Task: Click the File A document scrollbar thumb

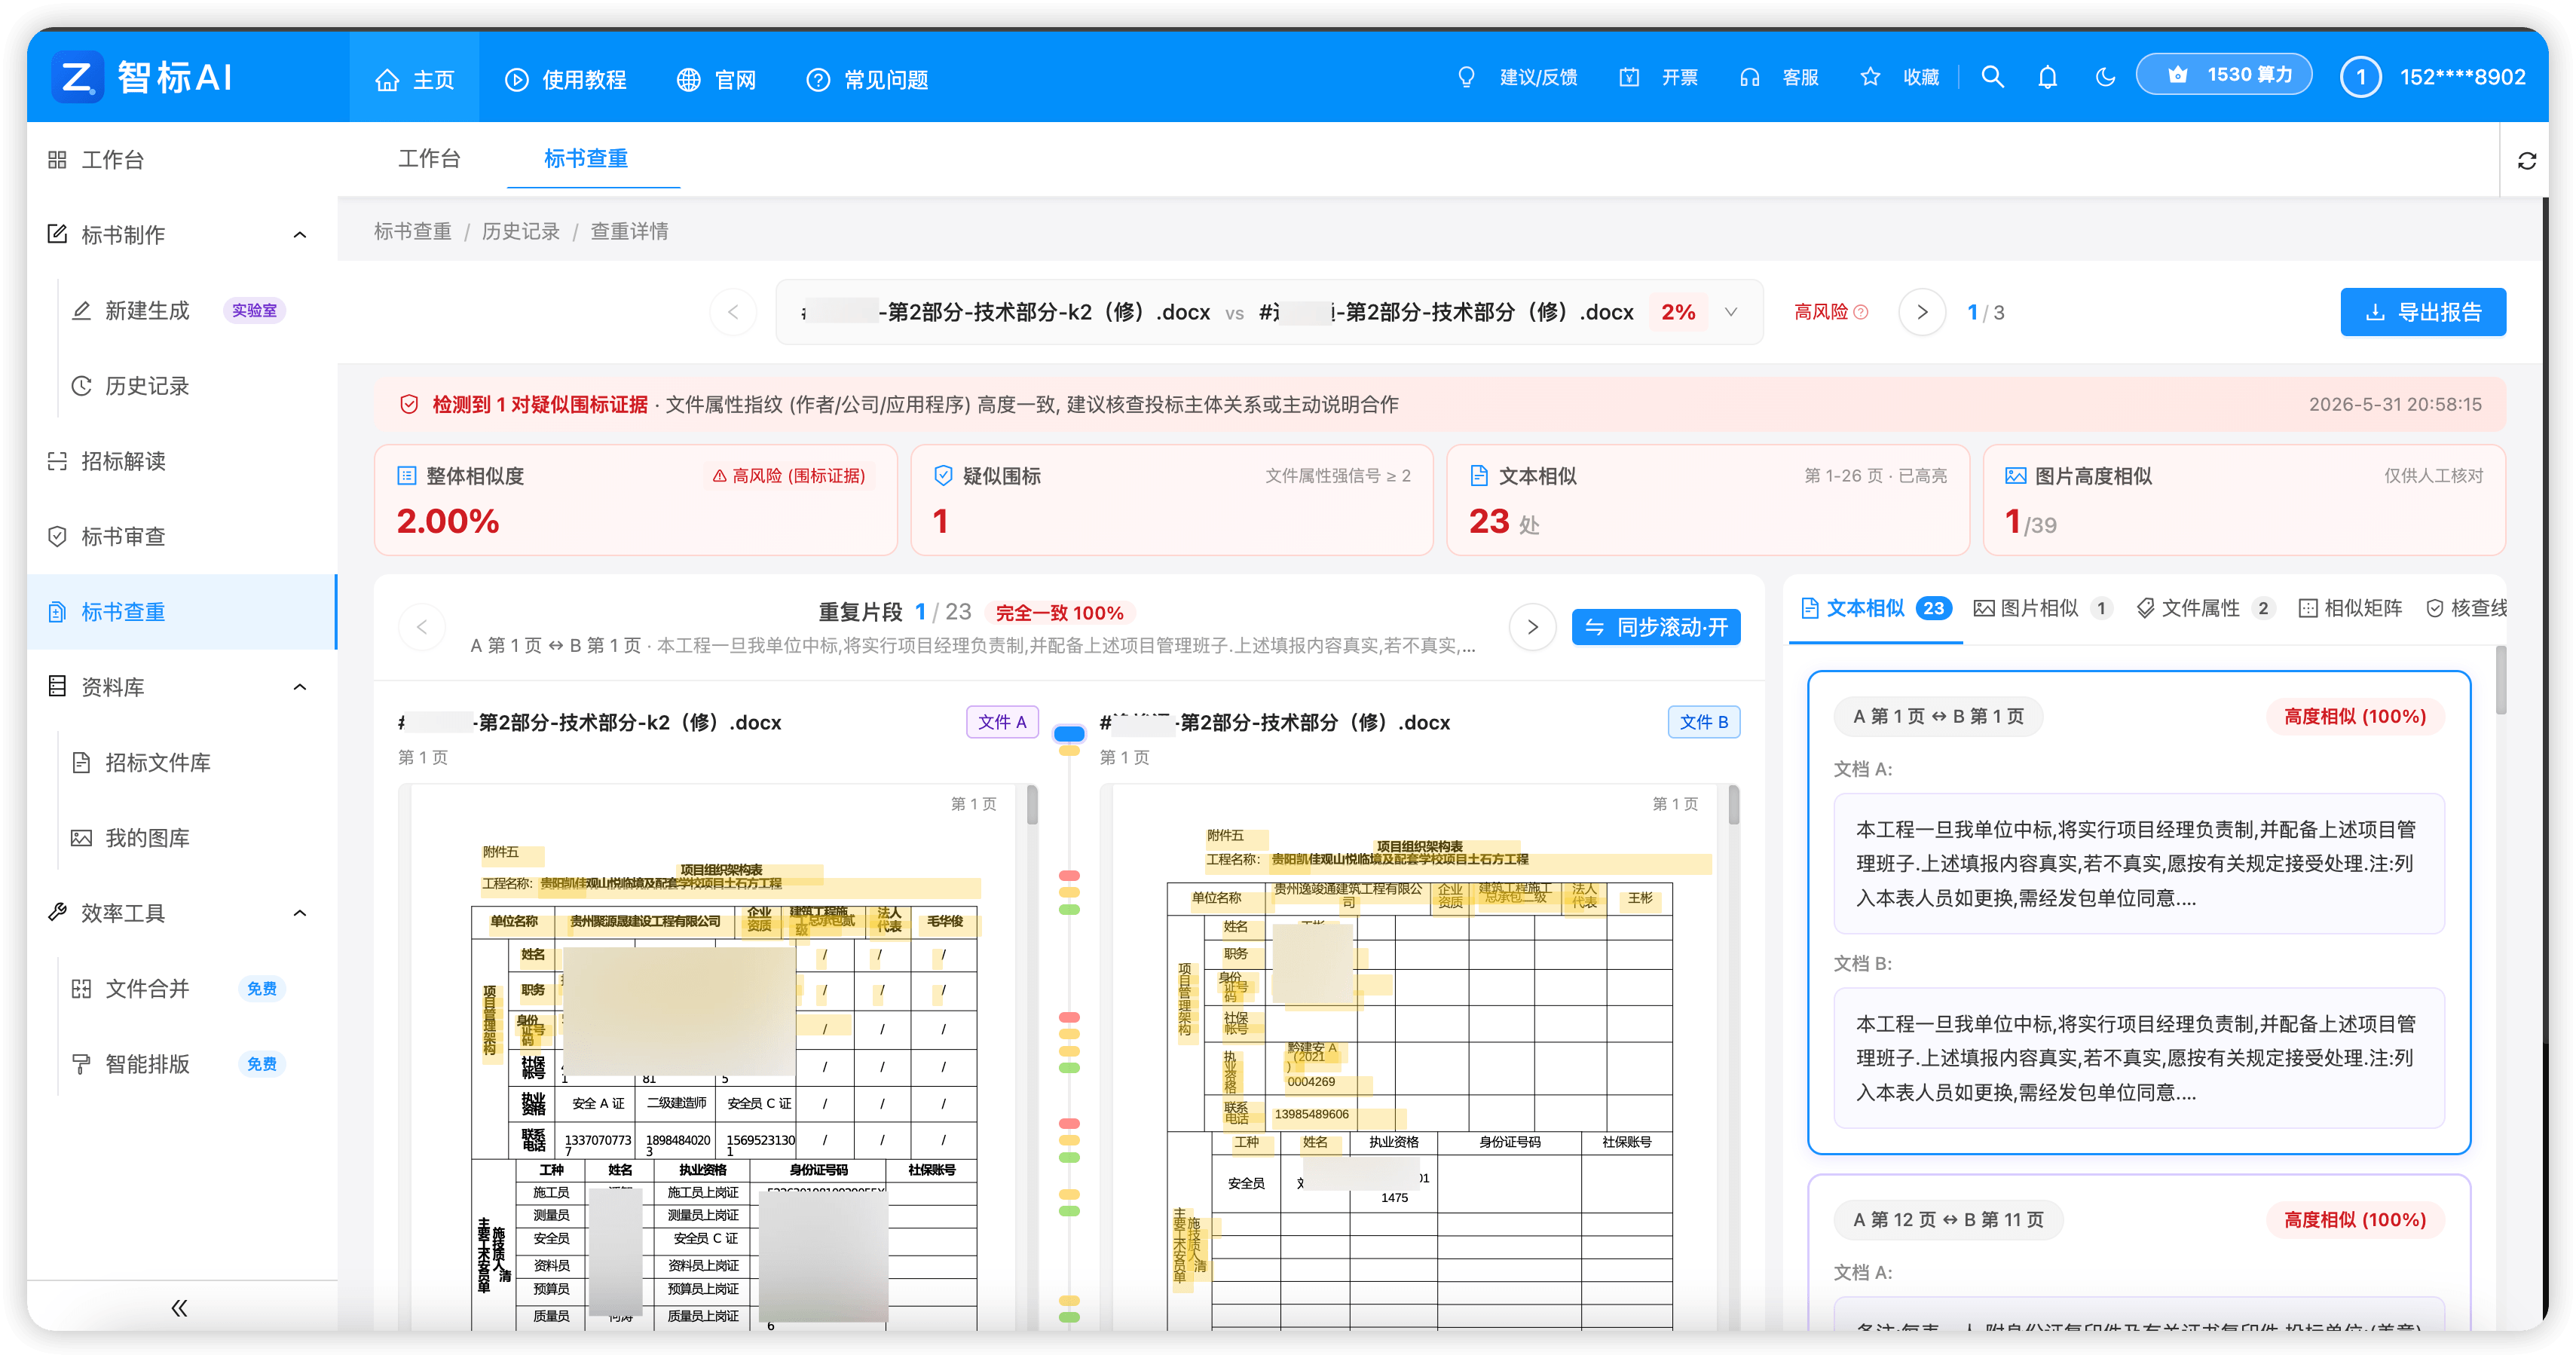Action: pos(1032,804)
